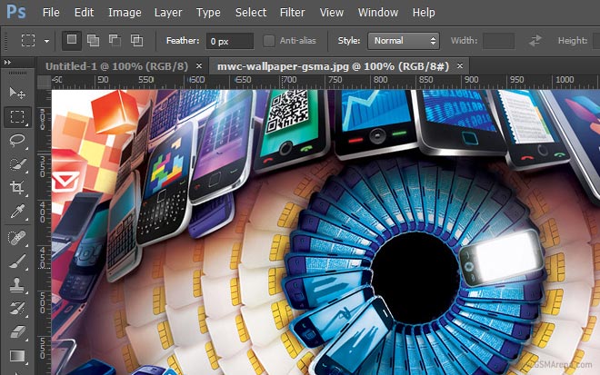This screenshot has width=600, height=375.
Task: Choose Subtract from selection mode
Action: (x=115, y=40)
